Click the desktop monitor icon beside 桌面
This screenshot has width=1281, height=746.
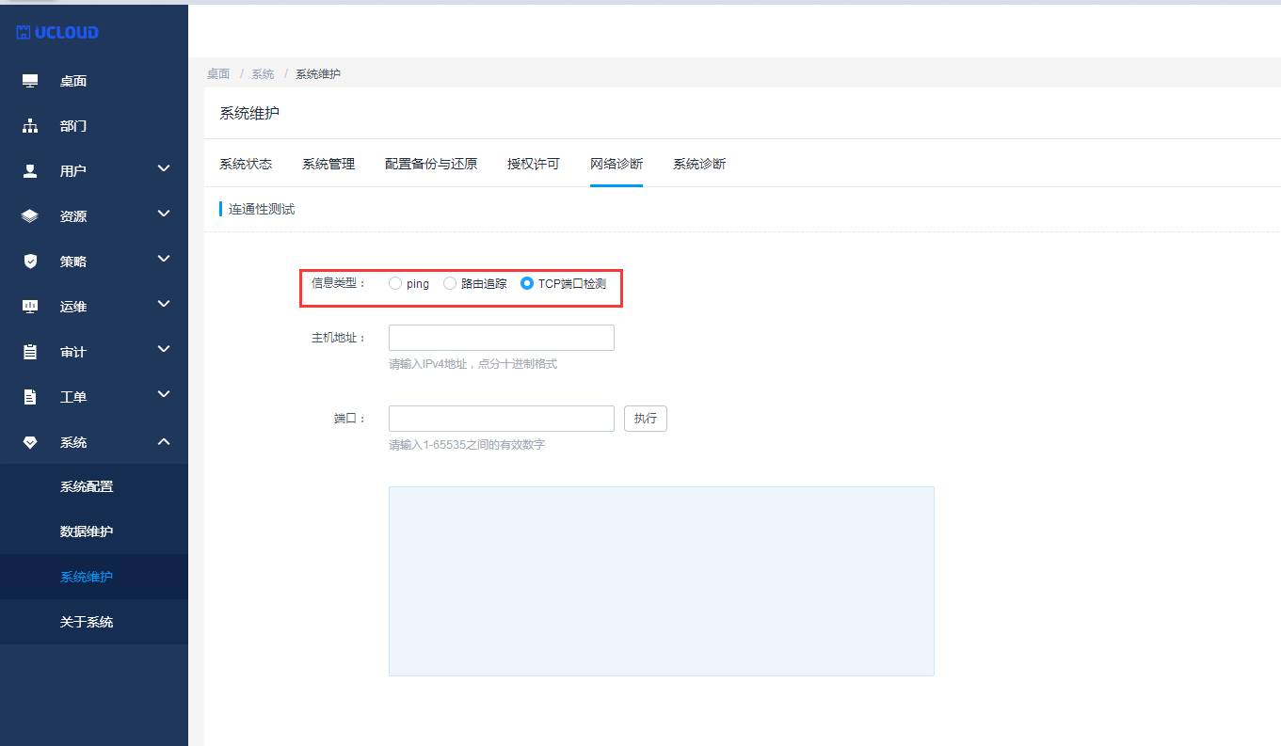pyautogui.click(x=30, y=81)
